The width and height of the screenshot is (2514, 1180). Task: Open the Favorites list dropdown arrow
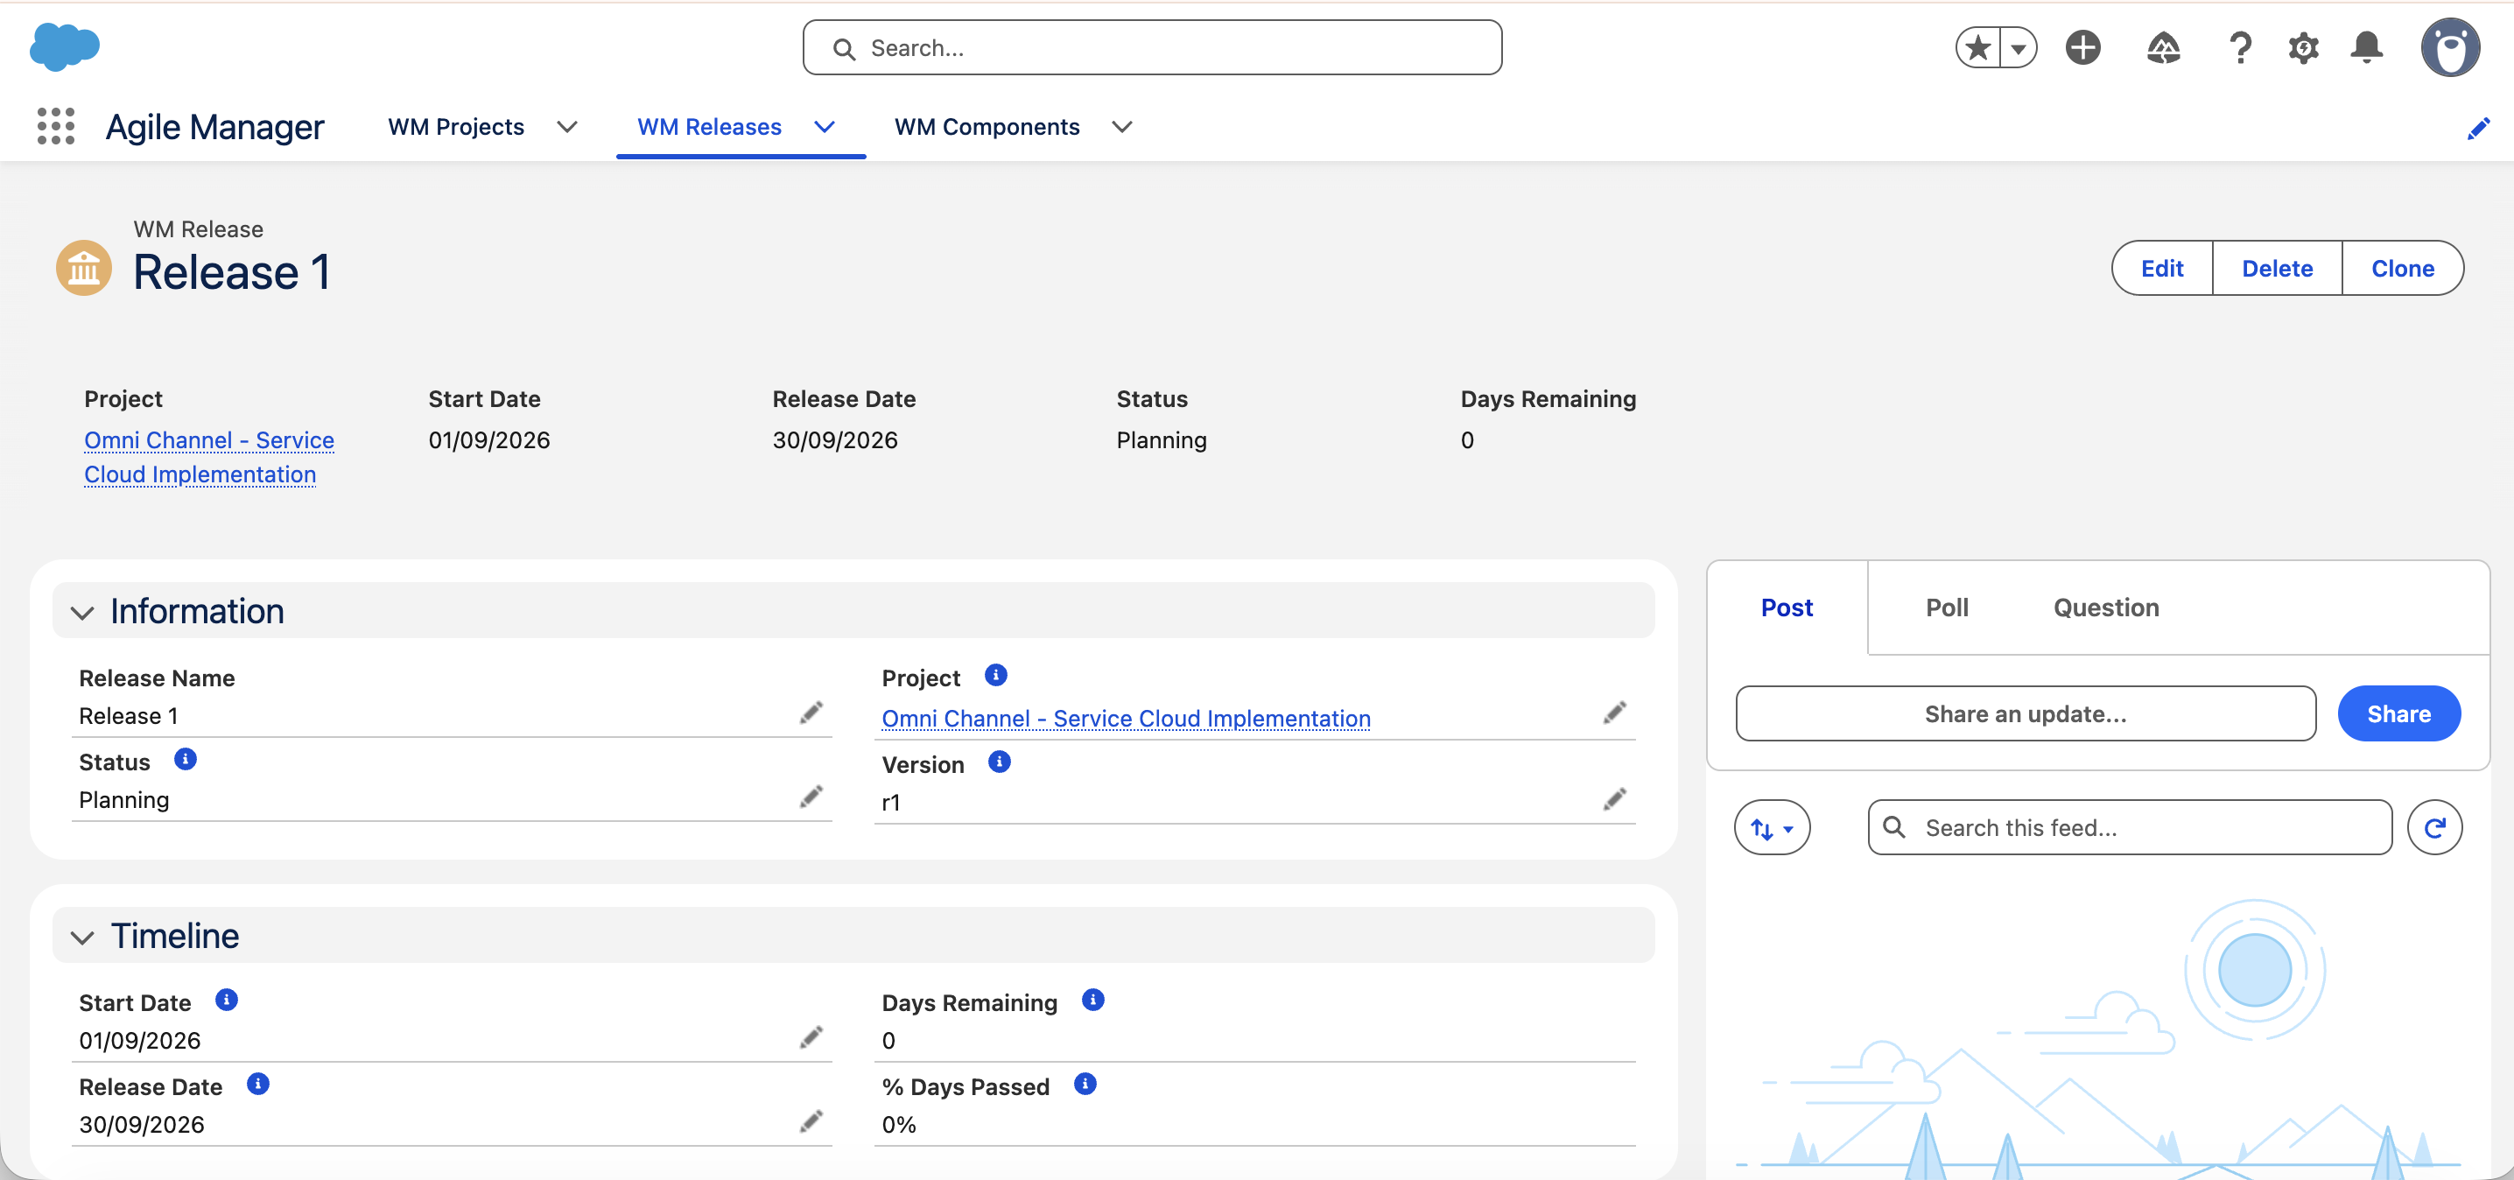(x=2019, y=48)
